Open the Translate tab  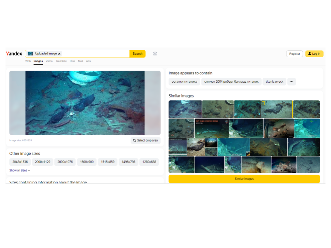(61, 61)
